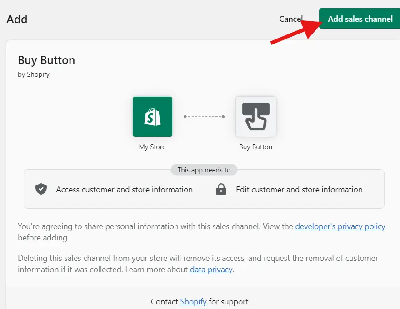Click the 'Deleting this sales channel' paragraph
Image resolution: width=400 pixels, height=309 pixels.
click(x=198, y=264)
